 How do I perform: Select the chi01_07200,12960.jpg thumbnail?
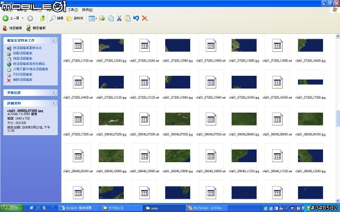177,45
